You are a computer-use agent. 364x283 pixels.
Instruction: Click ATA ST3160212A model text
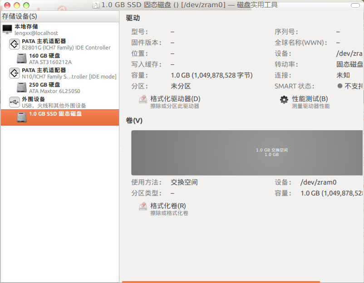pos(50,62)
